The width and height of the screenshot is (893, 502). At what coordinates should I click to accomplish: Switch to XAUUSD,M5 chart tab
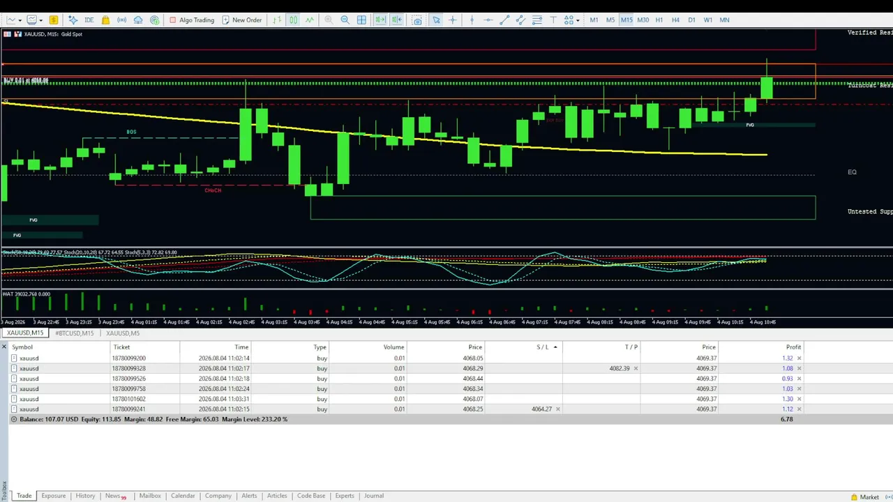[x=122, y=333]
